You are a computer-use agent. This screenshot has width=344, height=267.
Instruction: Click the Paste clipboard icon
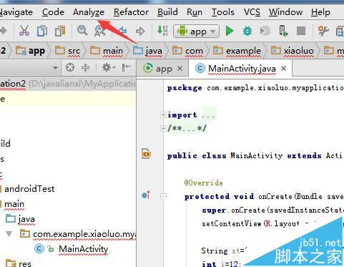(x=60, y=31)
